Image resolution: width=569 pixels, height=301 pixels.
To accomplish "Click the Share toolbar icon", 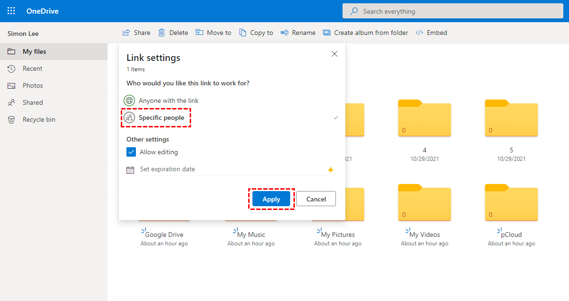I will pyautogui.click(x=126, y=33).
